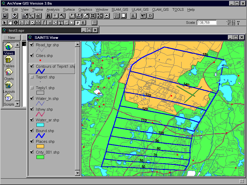
Task: Uncheck the Ishwy.shp theme checkbox
Action: 32,109
